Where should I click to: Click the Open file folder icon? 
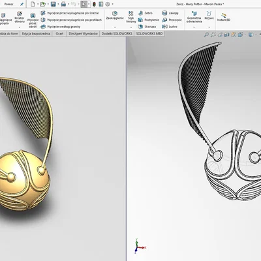(43, 4)
